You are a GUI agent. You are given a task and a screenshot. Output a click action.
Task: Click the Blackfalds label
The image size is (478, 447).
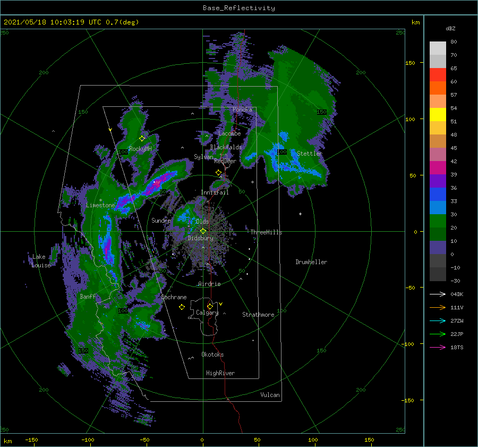click(x=226, y=147)
